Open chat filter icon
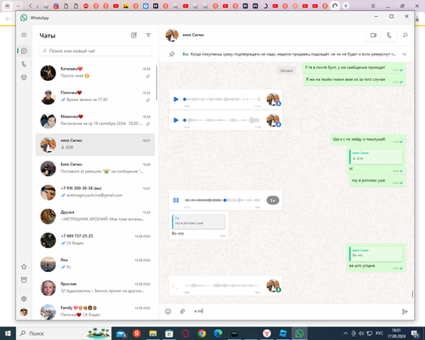This screenshot has width=425, height=340. click(x=148, y=35)
